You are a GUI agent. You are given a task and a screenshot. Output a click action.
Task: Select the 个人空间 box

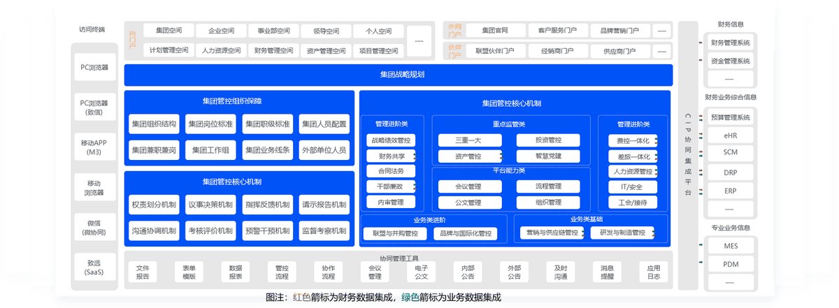click(378, 31)
